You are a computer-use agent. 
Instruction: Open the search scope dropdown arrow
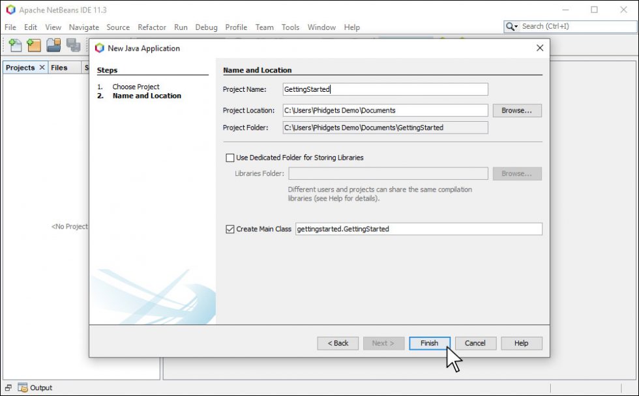click(x=517, y=27)
